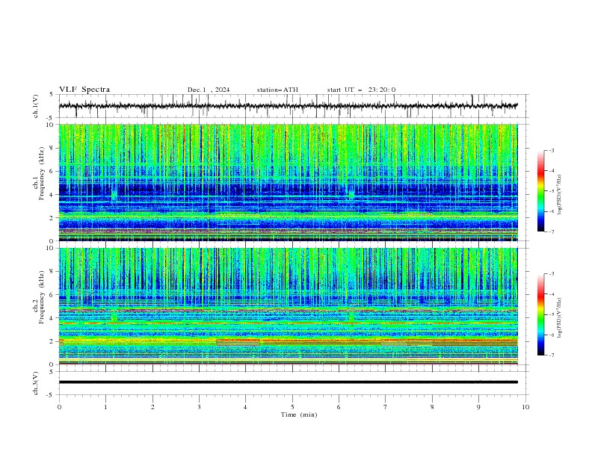
Task: Click inside the ch.2 spectrogram panel
Action: point(288,306)
